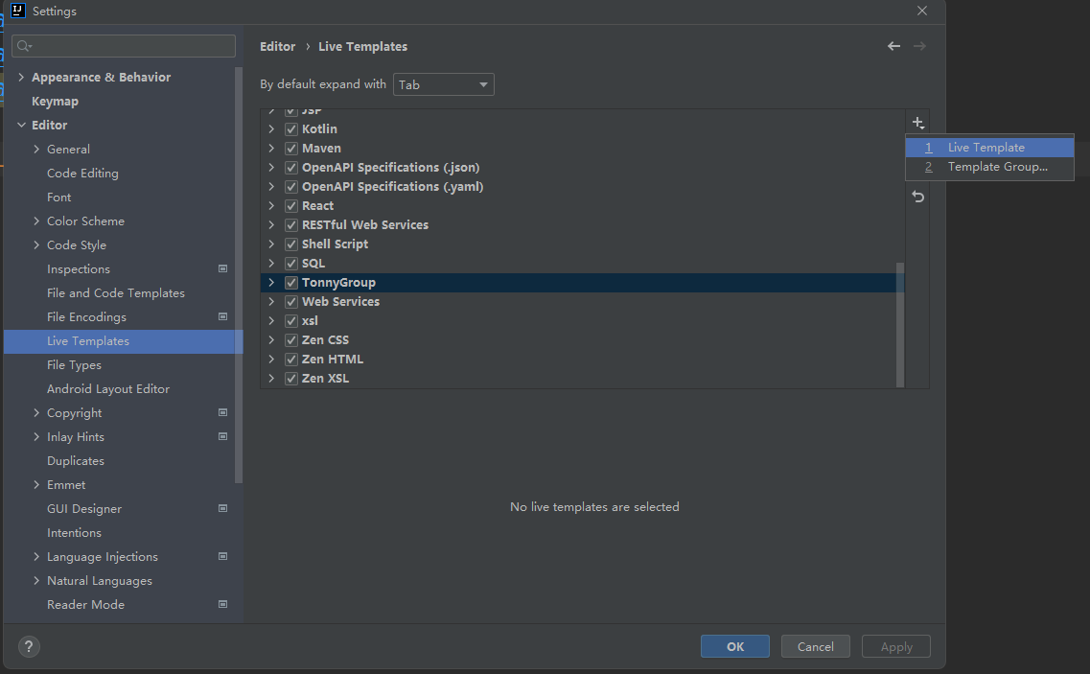Expand the Code Style node
This screenshot has height=674, width=1090.
pyautogui.click(x=36, y=244)
